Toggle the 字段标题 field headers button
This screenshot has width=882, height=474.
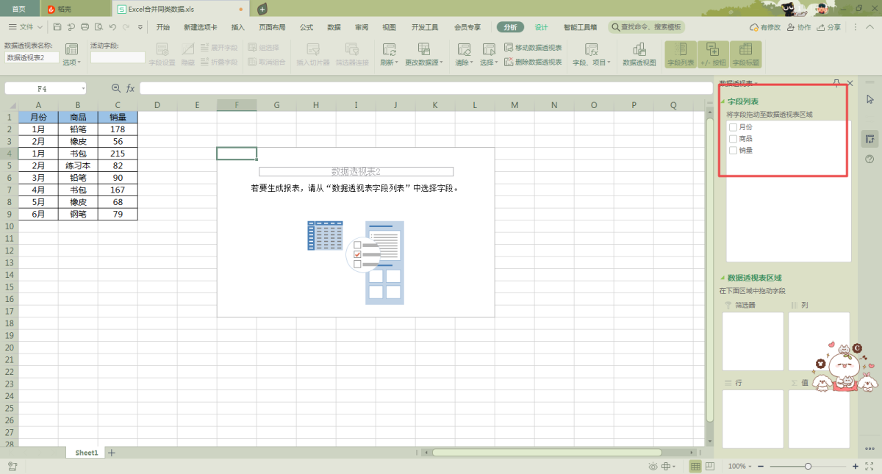tap(745, 54)
